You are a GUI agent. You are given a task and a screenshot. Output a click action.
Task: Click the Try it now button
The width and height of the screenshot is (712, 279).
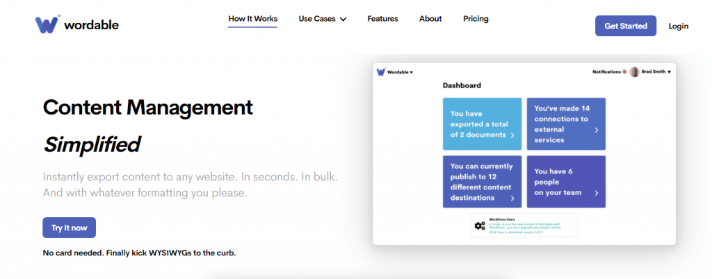69,228
